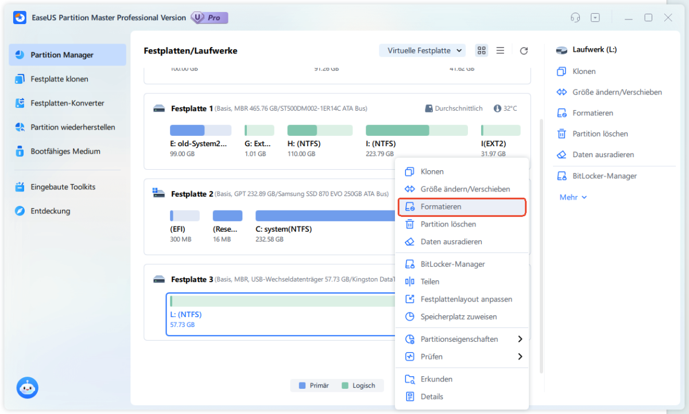This screenshot has height=414, width=689.
Task: Open the Virtuelle Festplatte dropdown
Action: coord(422,50)
